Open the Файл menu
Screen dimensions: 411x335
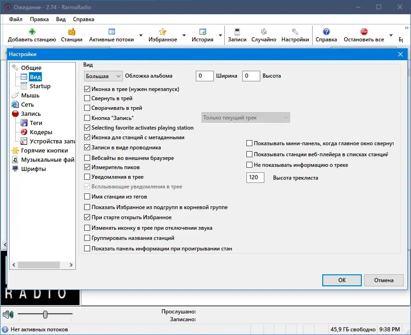(16, 19)
